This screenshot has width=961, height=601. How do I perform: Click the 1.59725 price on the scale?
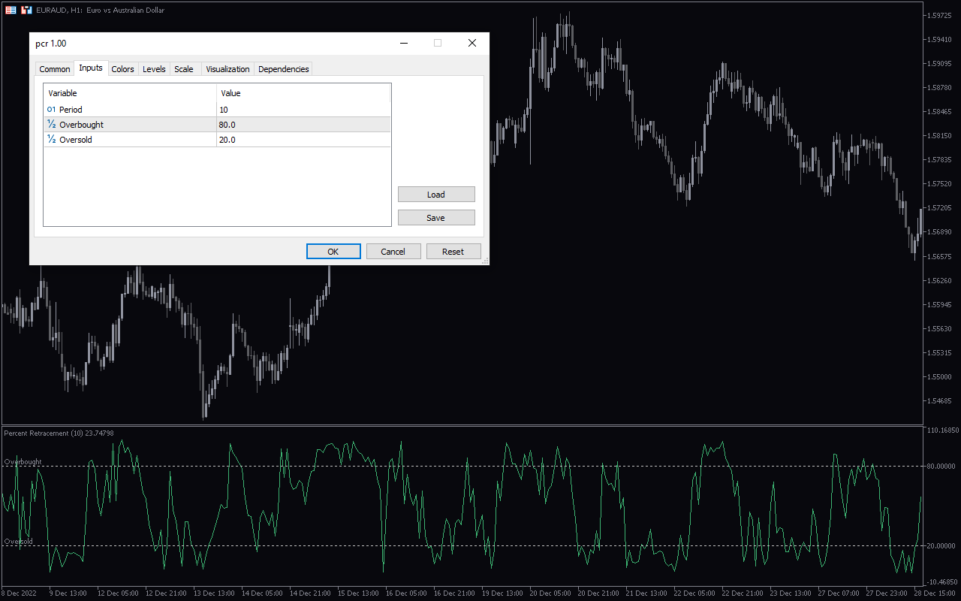941,15
